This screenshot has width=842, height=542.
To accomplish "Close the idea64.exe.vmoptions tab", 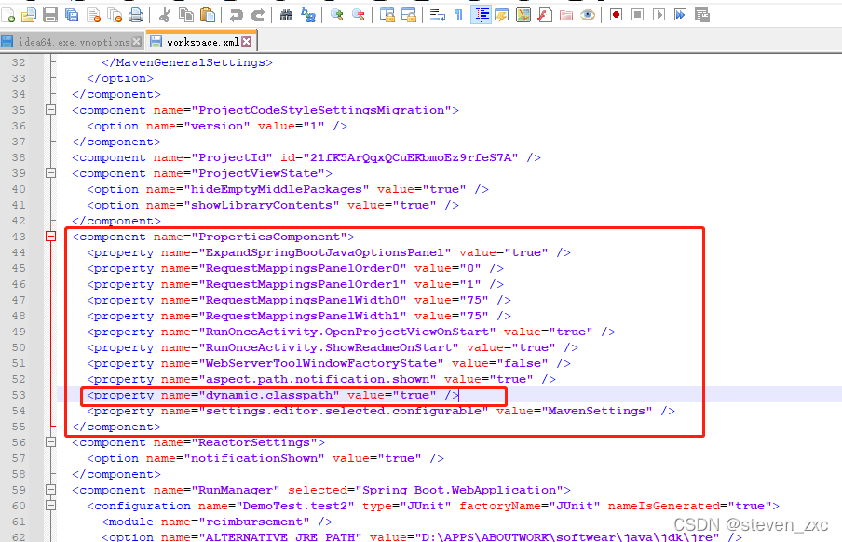I will click(x=137, y=41).
